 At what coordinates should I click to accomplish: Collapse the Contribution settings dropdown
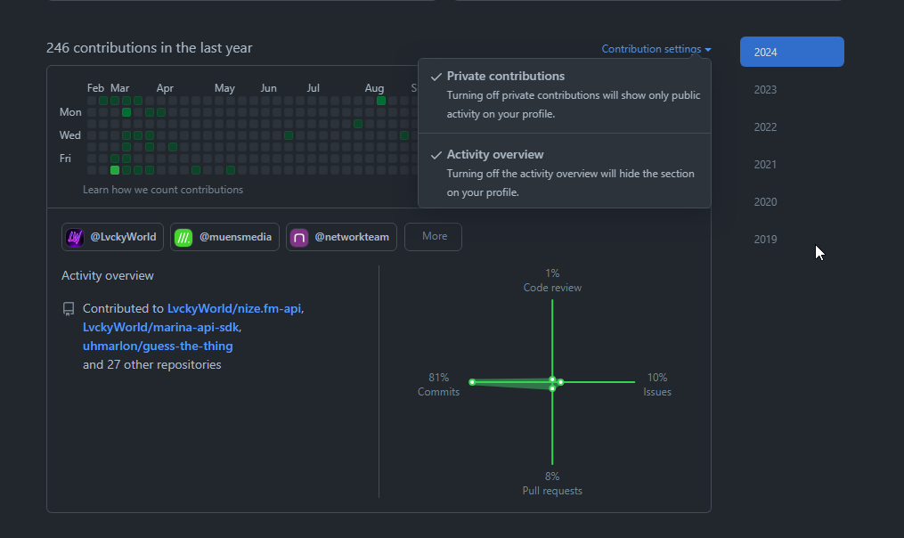(656, 49)
